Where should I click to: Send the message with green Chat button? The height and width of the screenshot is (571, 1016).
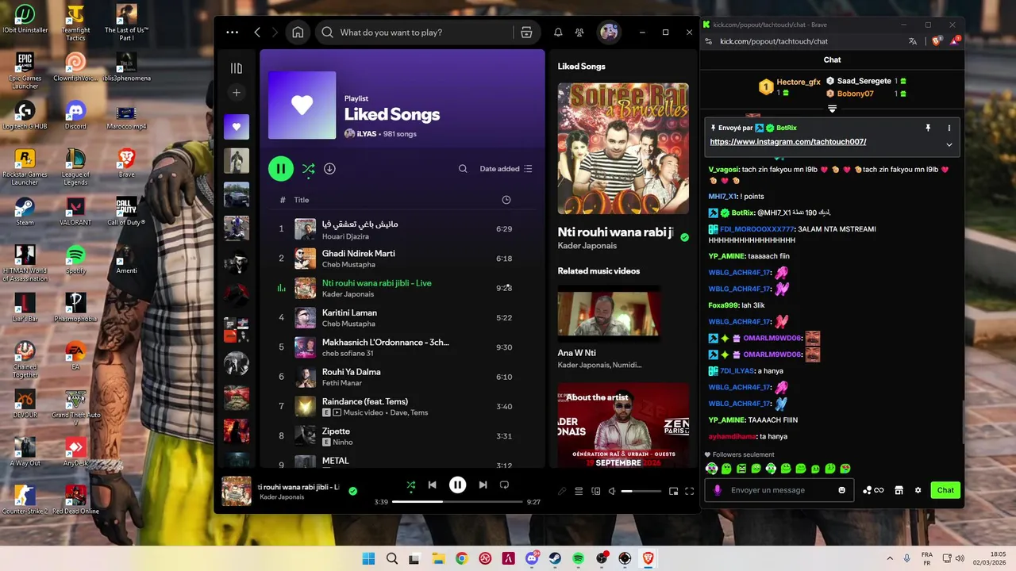(945, 490)
